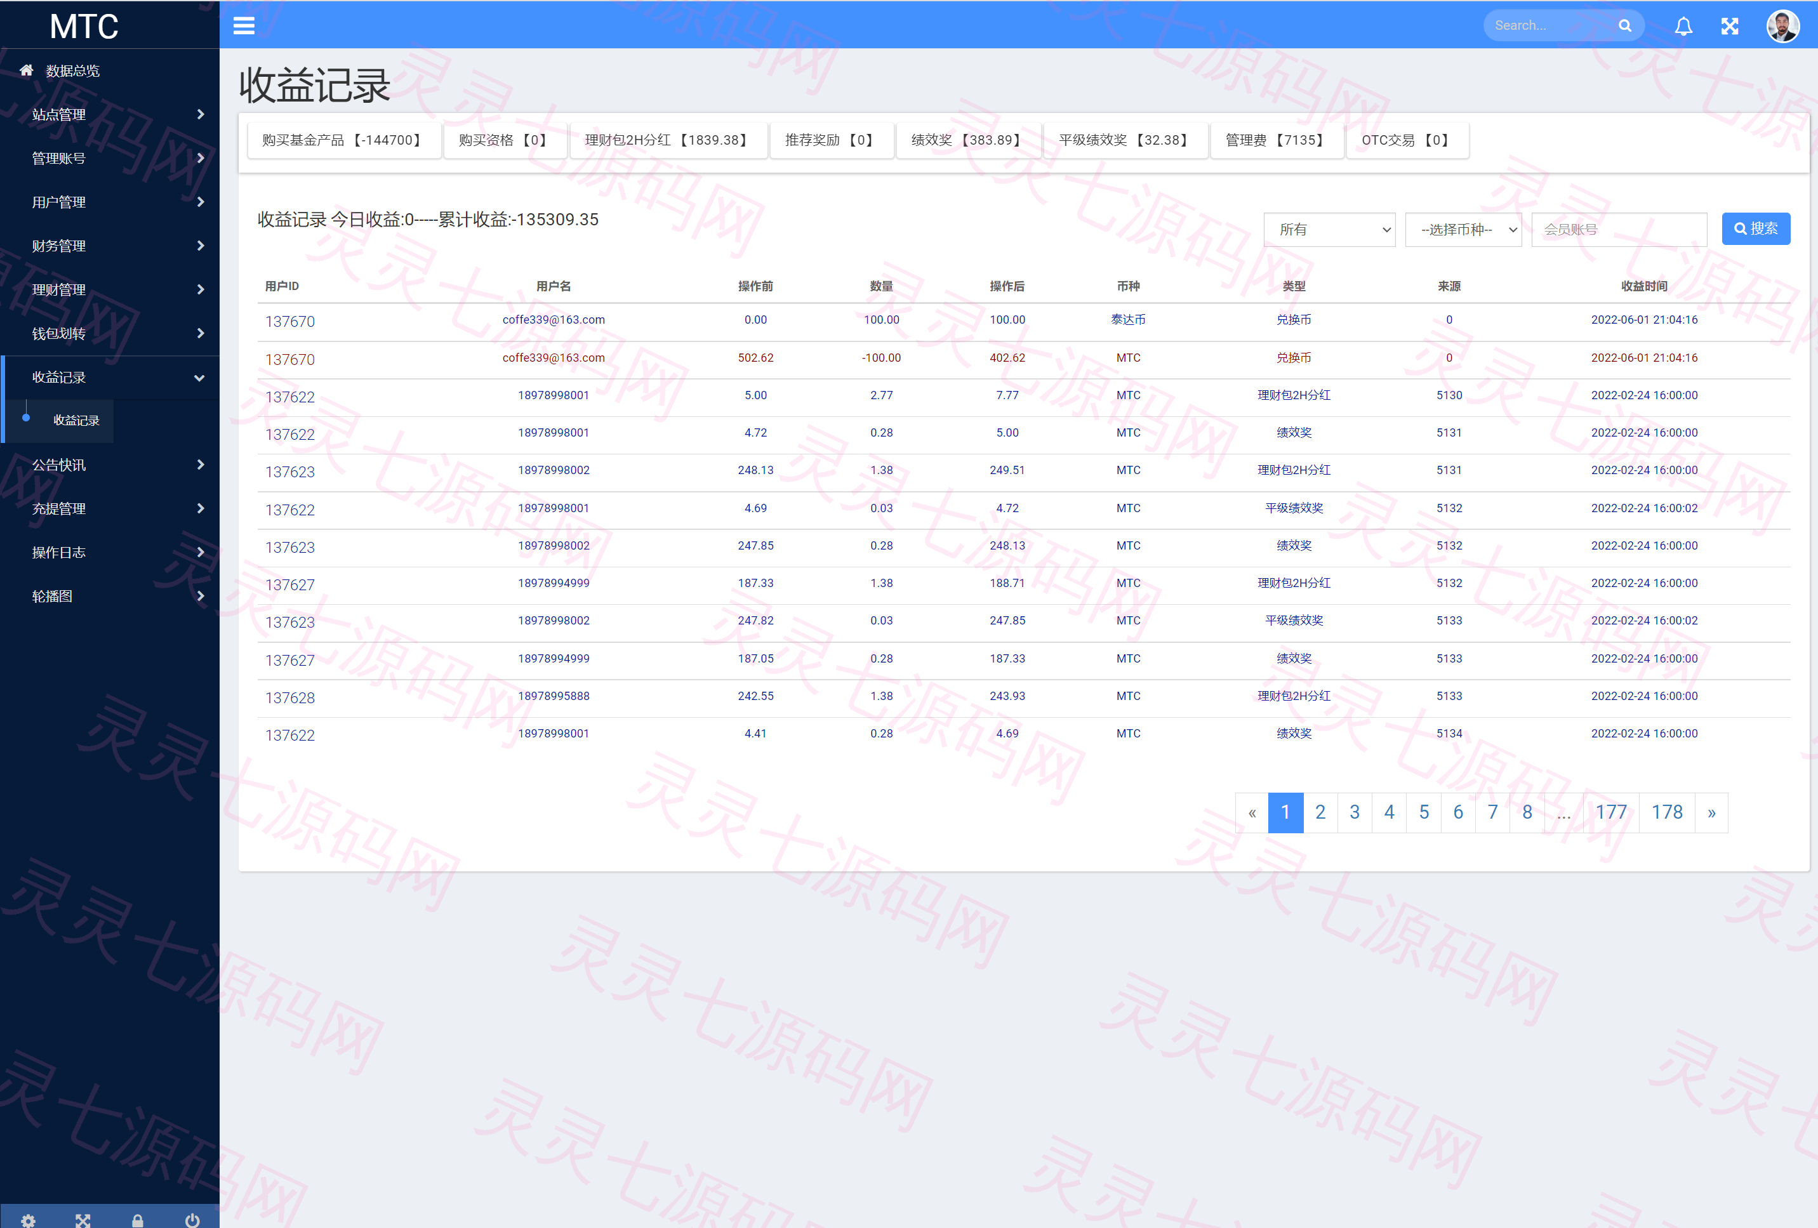Viewport: 1818px width, 1228px height.
Task: Open the 数据总览 home dashboard
Action: pyautogui.click(x=110, y=70)
